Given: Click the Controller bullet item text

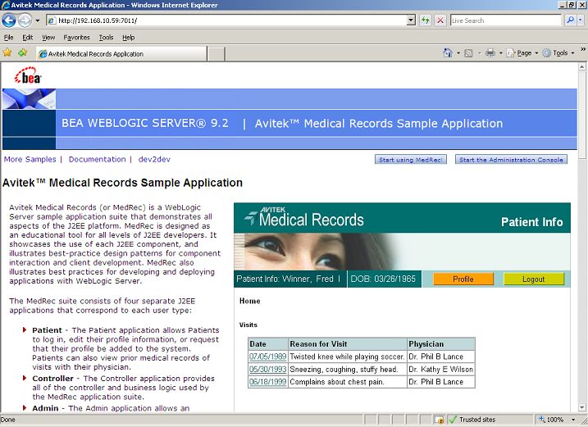Looking at the screenshot, I should [124, 388].
